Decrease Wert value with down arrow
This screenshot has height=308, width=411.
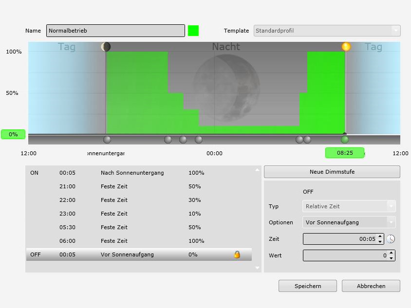(x=391, y=258)
